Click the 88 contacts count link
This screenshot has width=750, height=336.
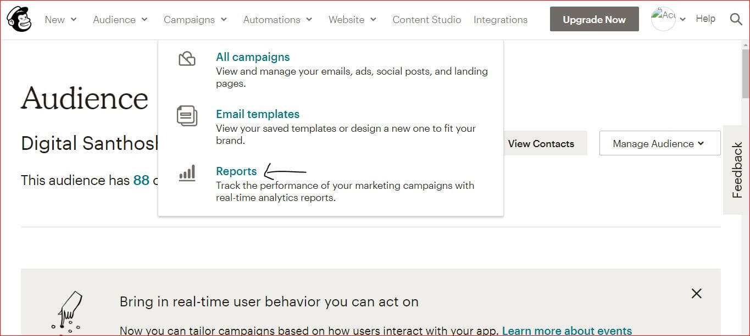pyautogui.click(x=141, y=180)
